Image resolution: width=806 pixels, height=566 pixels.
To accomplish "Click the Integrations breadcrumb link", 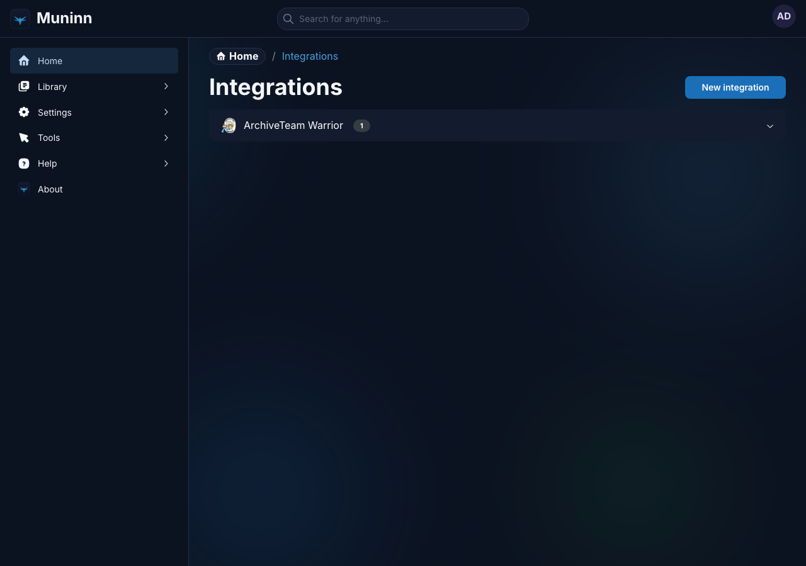I will pyautogui.click(x=310, y=56).
